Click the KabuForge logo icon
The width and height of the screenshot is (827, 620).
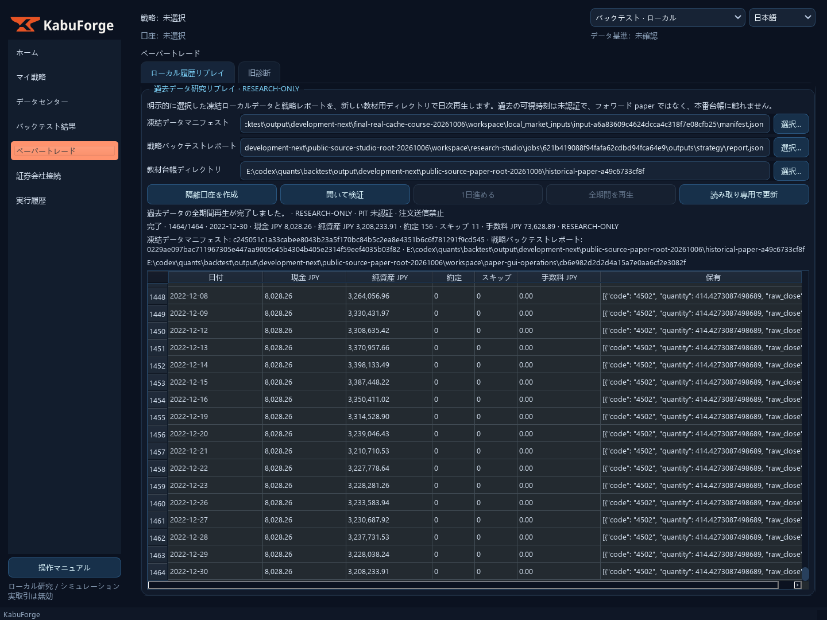point(25,25)
